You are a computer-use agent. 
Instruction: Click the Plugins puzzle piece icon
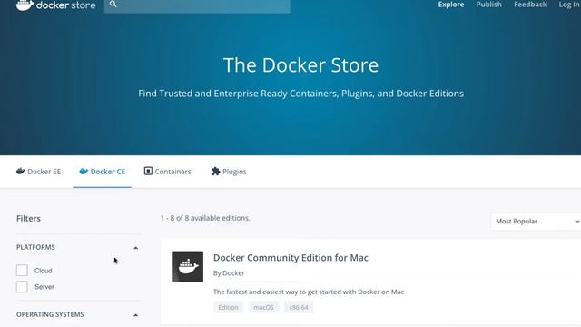[x=216, y=171]
